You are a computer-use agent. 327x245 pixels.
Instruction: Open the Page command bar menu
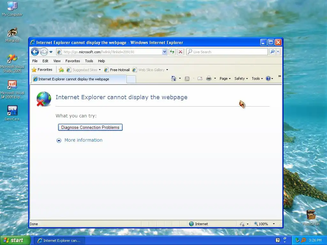click(225, 78)
